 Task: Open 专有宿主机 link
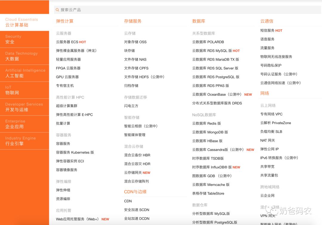click(x=65, y=86)
